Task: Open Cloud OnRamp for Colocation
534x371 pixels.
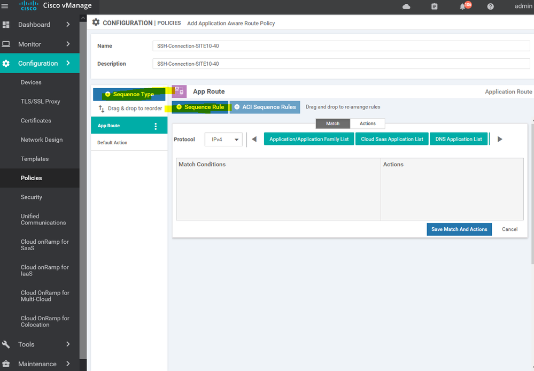Action: (45, 322)
